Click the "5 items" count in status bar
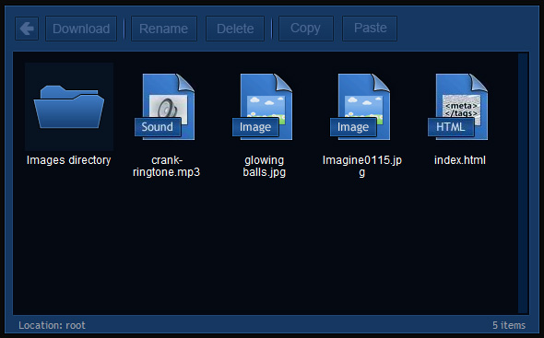This screenshot has width=544, height=338. click(509, 325)
